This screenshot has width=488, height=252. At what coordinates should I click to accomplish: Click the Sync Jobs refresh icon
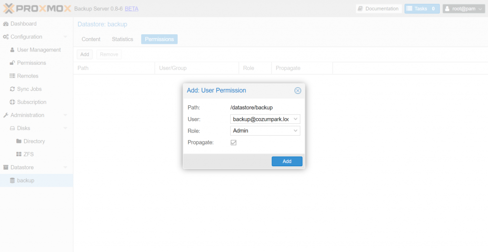tap(12, 89)
